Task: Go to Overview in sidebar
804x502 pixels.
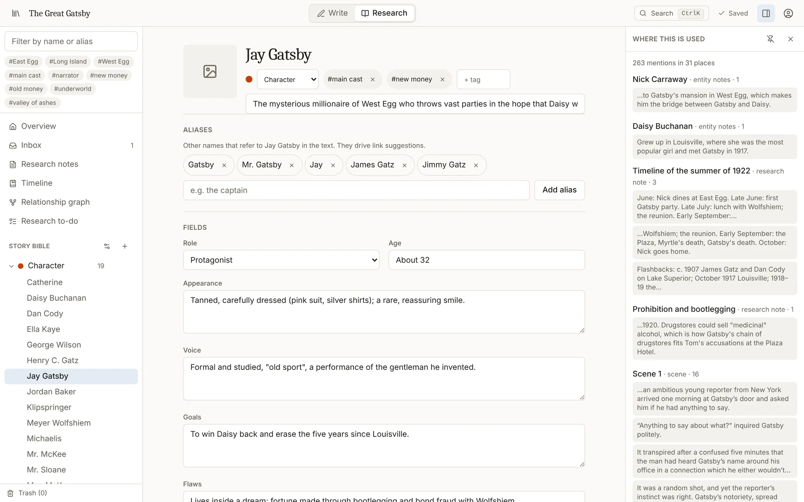Action: click(x=71, y=126)
